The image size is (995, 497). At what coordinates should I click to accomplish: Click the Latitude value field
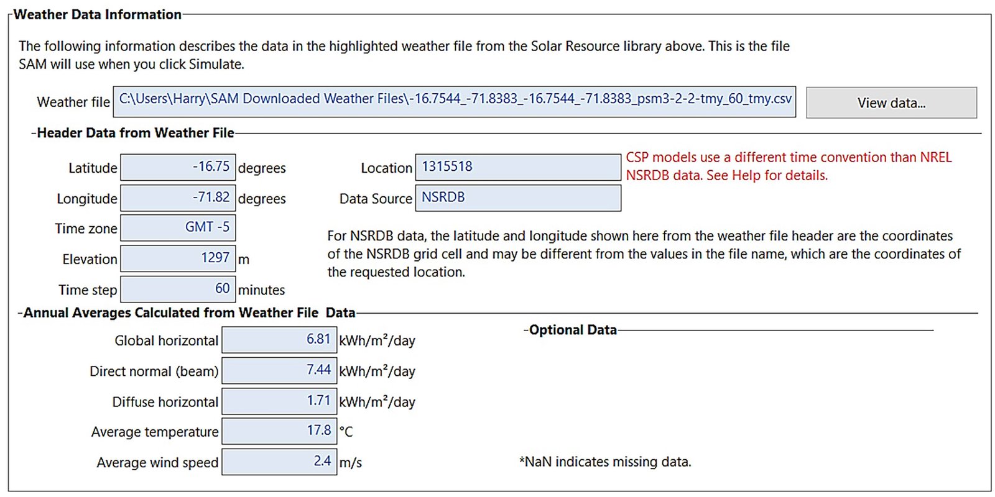178,167
